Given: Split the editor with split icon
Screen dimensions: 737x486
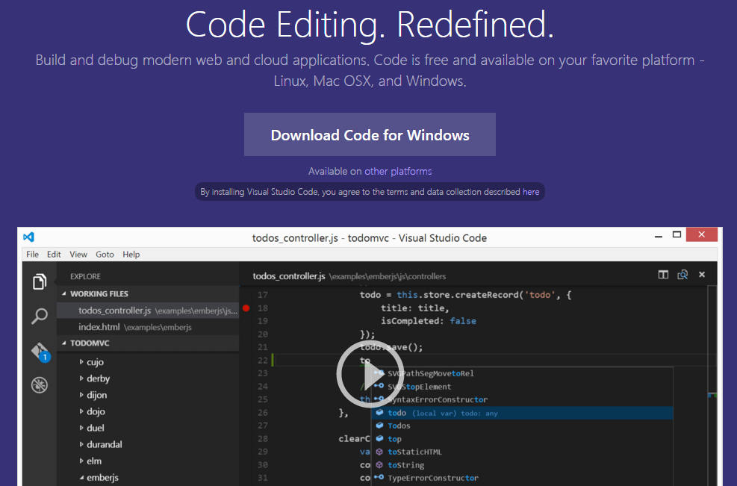Looking at the screenshot, I should click(x=663, y=275).
